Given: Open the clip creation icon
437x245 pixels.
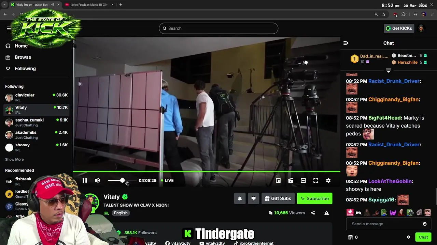Looking at the screenshot, I should point(291,181).
